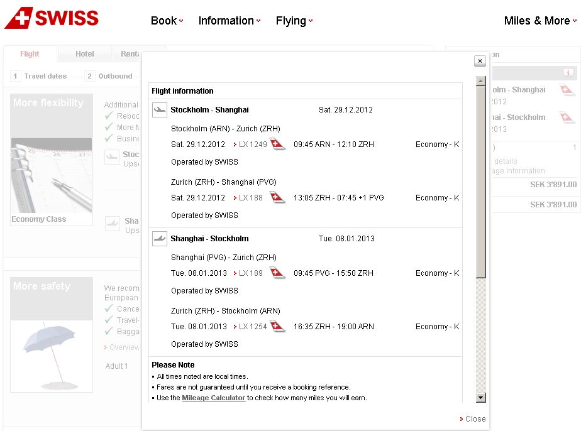Open the Flying dropdown menu
The width and height of the screenshot is (581, 431).
(294, 21)
